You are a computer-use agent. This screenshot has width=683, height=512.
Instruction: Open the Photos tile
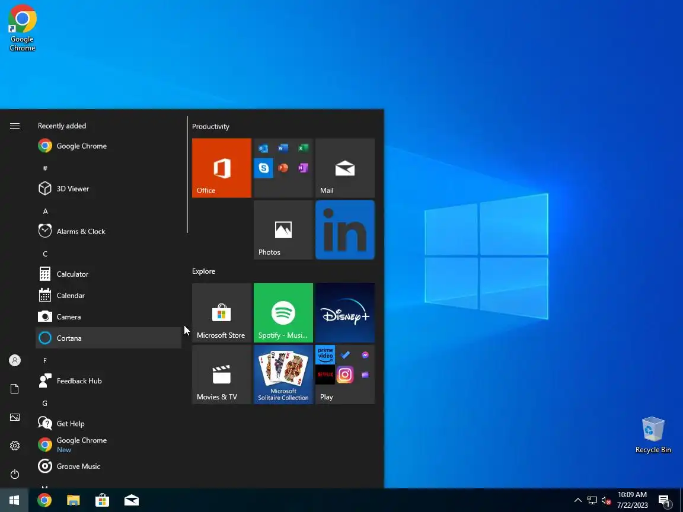[x=283, y=229]
